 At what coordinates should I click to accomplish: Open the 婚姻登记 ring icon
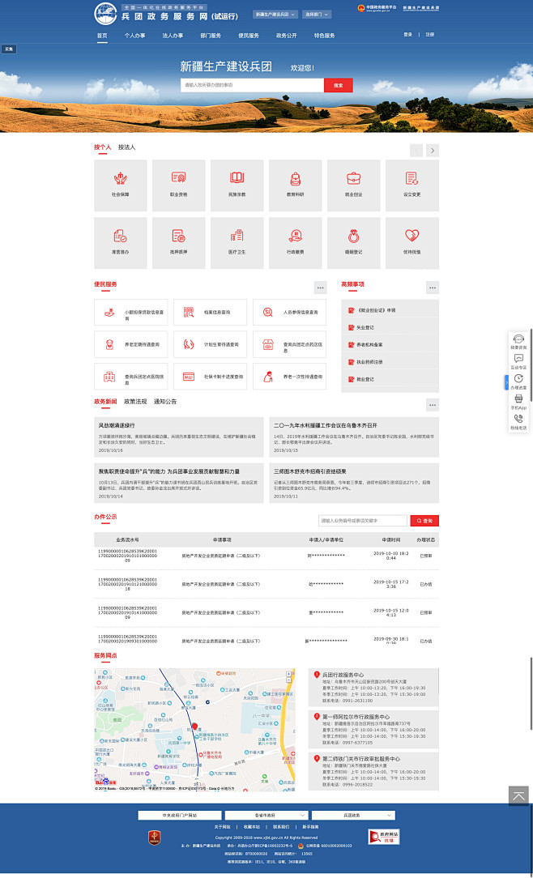click(353, 237)
